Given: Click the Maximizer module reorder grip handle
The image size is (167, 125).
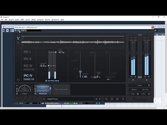Looking at the screenshot, I should click(x=50, y=89).
